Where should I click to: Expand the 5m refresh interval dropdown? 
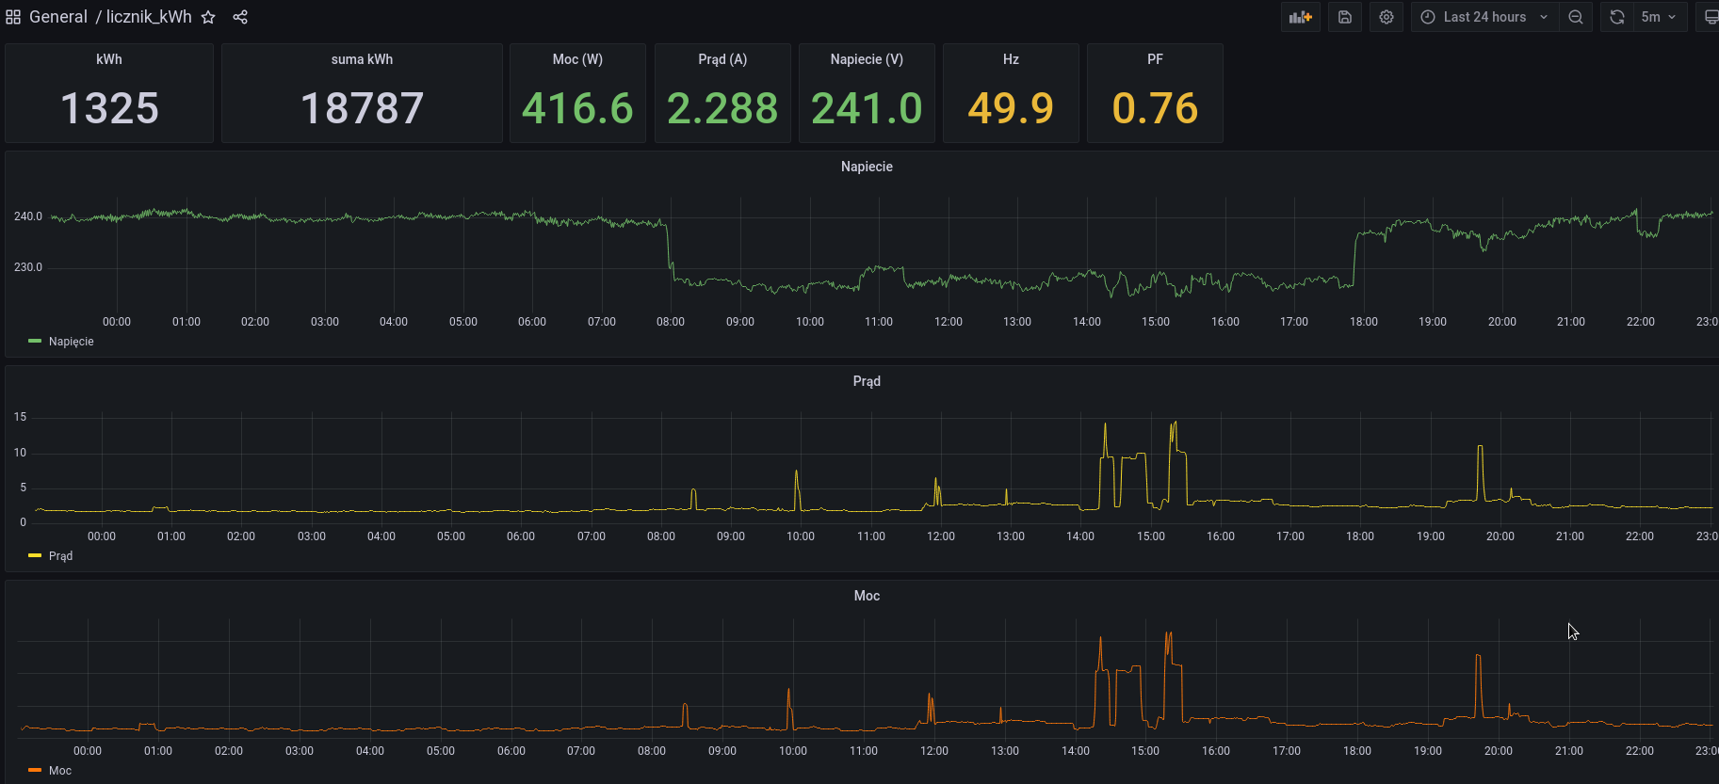(x=1659, y=17)
